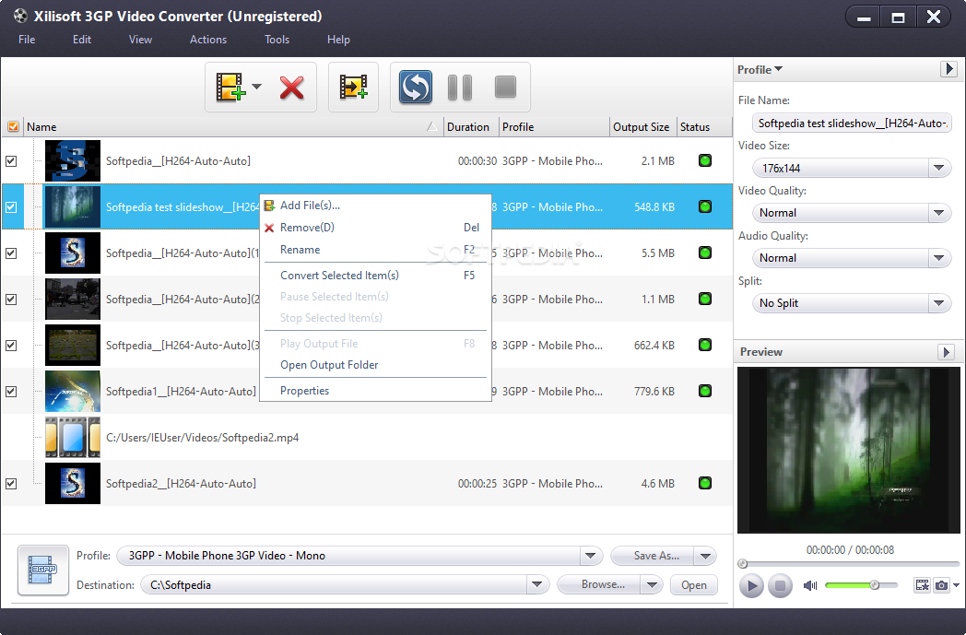The image size is (966, 635).
Task: Click the thumbnail of Softpedia1__[H264-Auto-Auto]
Action: 73,391
